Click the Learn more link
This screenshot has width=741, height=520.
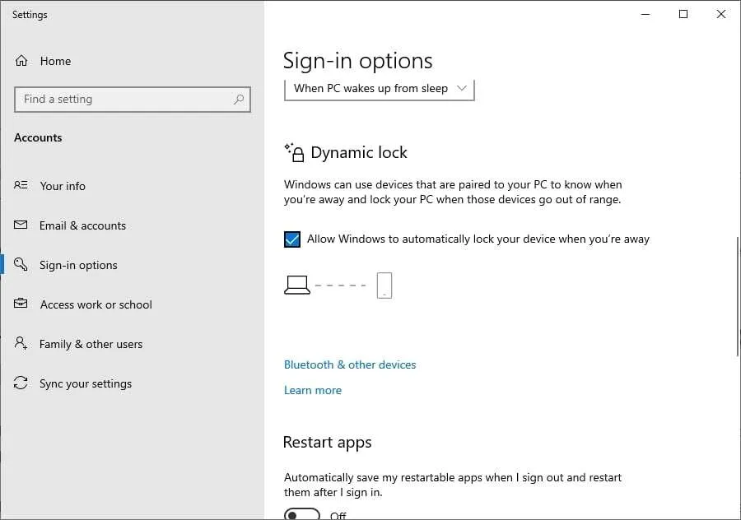coord(313,390)
